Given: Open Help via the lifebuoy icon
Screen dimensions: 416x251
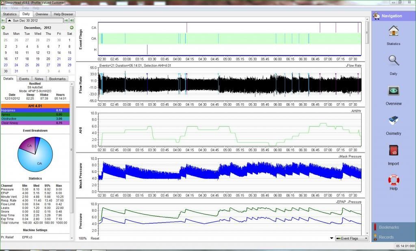Looking at the screenshot, I should [393, 179].
